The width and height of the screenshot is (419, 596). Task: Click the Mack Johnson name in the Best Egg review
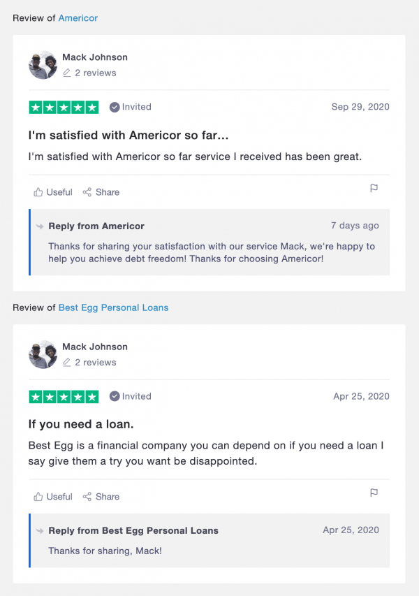coord(95,347)
